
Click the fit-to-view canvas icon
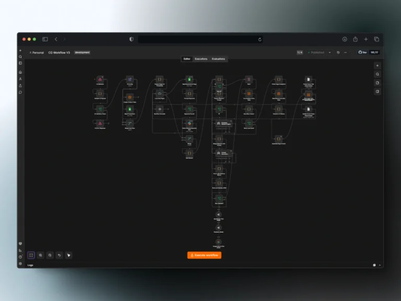click(x=31, y=255)
